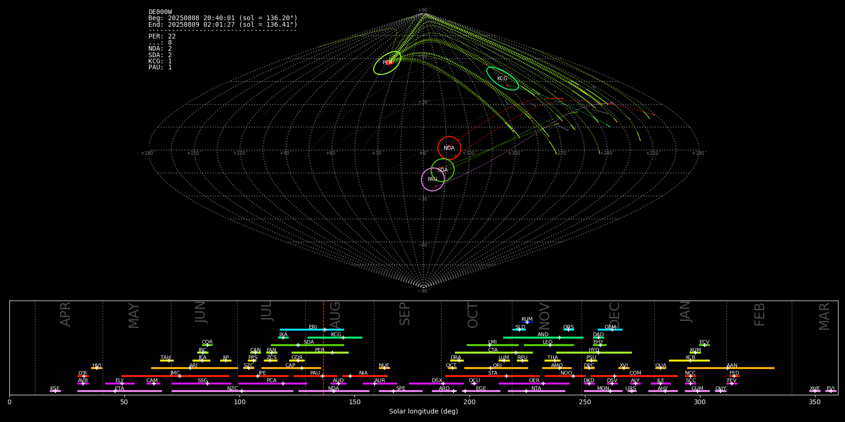
Task: Click the XCB yellow shower bar
Action: coord(689,361)
